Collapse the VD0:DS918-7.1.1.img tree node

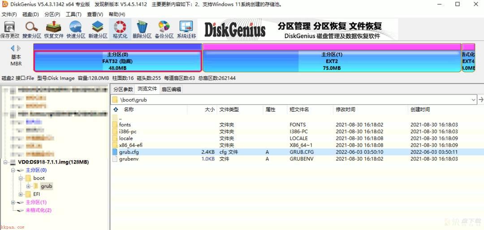point(5,162)
